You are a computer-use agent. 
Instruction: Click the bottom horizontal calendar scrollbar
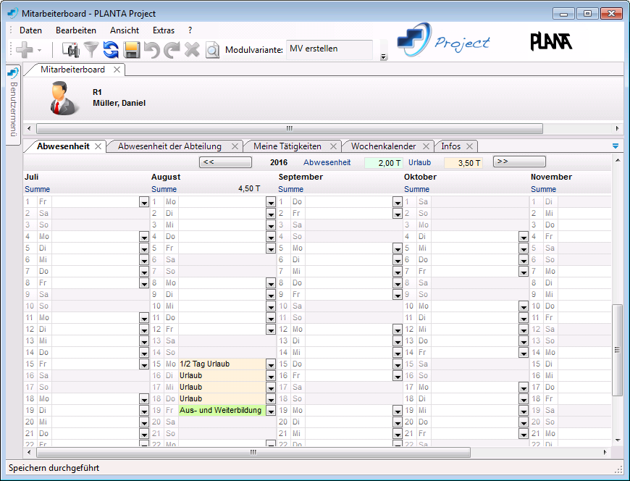coord(253,453)
